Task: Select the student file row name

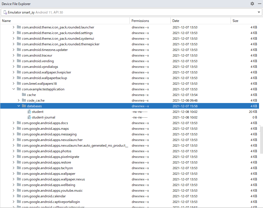Action: (x=38, y=112)
